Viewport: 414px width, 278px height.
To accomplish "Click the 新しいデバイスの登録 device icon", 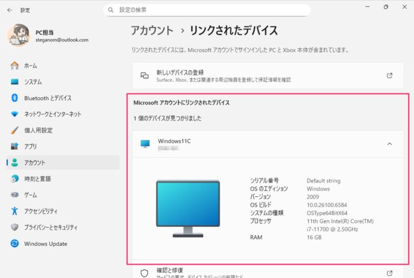I will [144, 75].
